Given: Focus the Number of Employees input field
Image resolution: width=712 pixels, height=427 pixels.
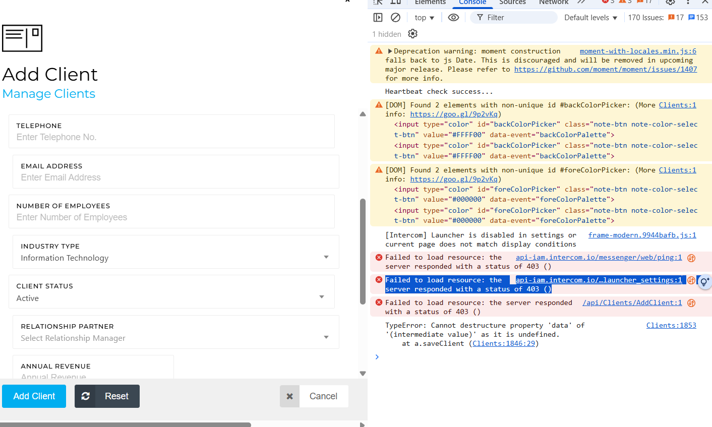Looking at the screenshot, I should pos(171,212).
